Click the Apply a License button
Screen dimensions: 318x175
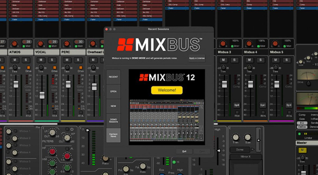(x=197, y=58)
